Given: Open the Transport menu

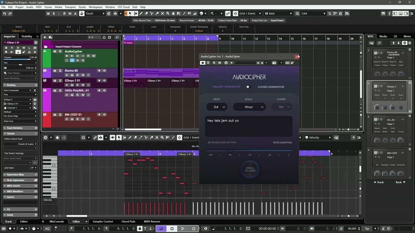Looking at the screenshot, I should (70, 7).
